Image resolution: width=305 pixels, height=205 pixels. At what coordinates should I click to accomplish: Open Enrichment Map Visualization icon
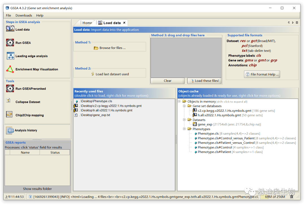click(10, 69)
